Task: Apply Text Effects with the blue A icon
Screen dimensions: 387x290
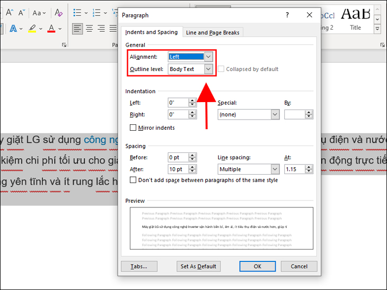Action: (14, 28)
